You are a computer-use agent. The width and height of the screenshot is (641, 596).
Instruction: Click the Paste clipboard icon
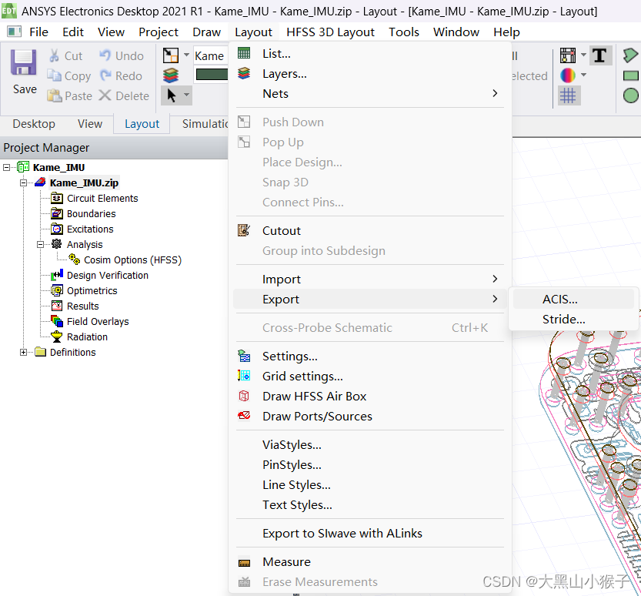pyautogui.click(x=55, y=95)
